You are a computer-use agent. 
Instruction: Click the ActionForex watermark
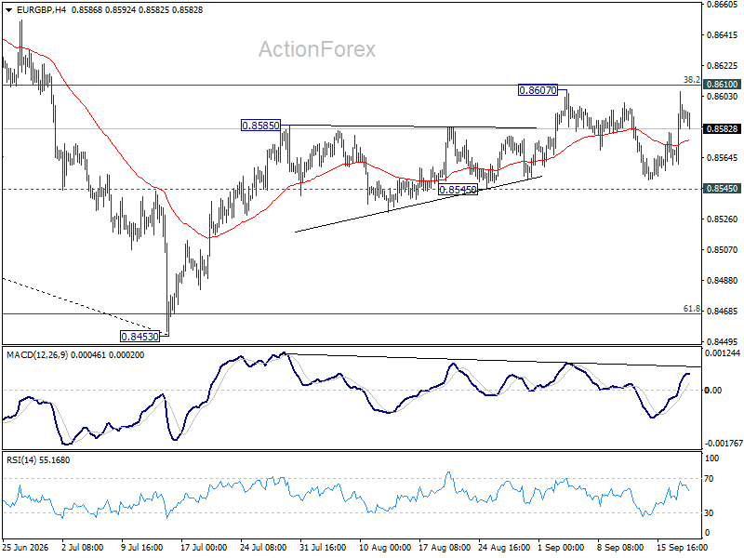(316, 49)
